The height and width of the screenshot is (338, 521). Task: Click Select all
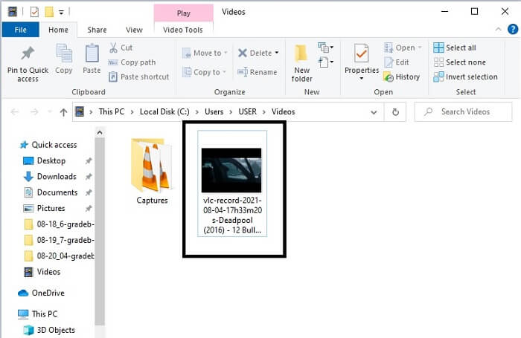click(455, 48)
